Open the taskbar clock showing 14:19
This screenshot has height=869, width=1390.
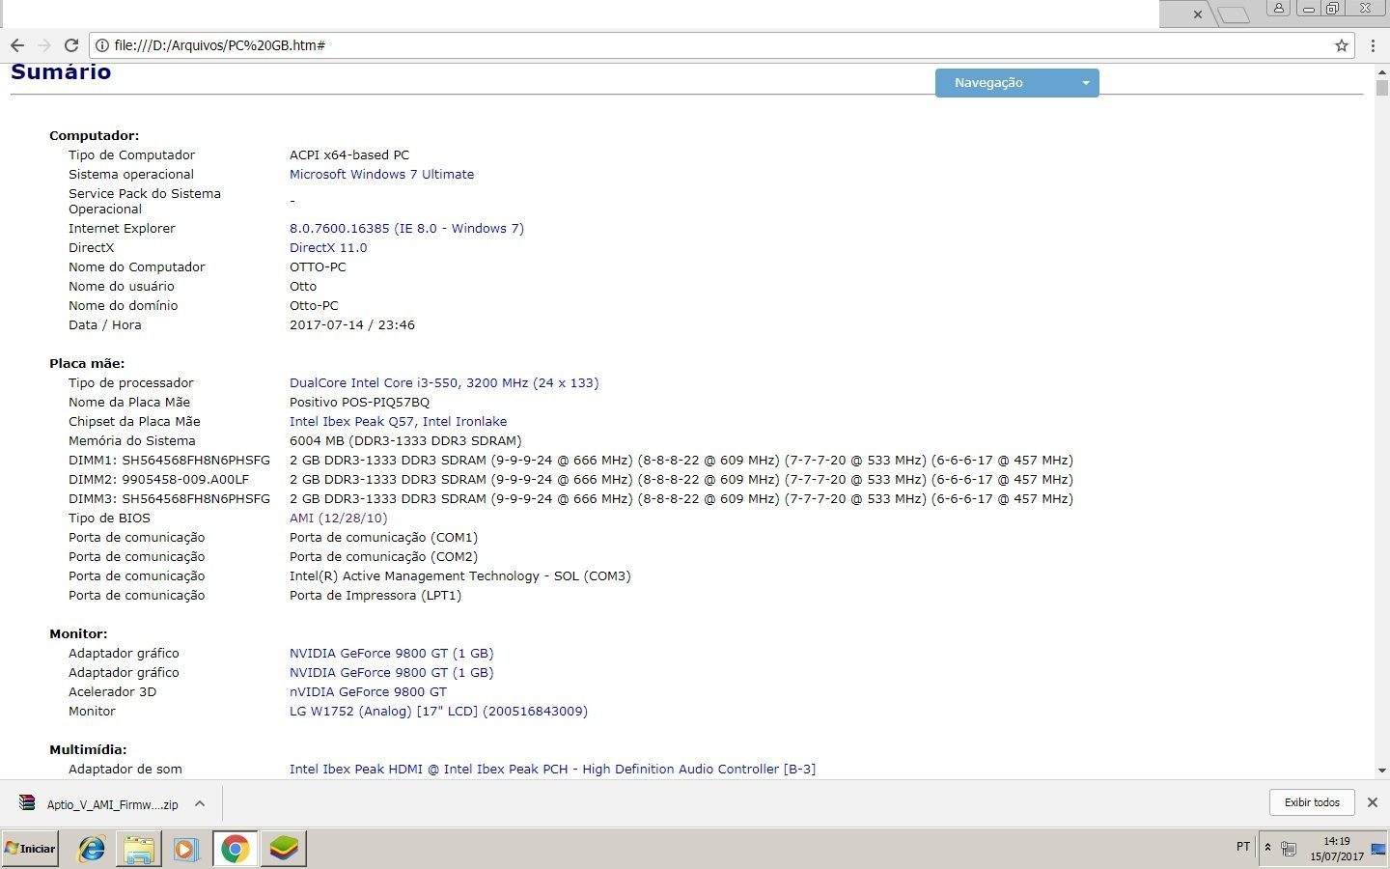pyautogui.click(x=1337, y=849)
